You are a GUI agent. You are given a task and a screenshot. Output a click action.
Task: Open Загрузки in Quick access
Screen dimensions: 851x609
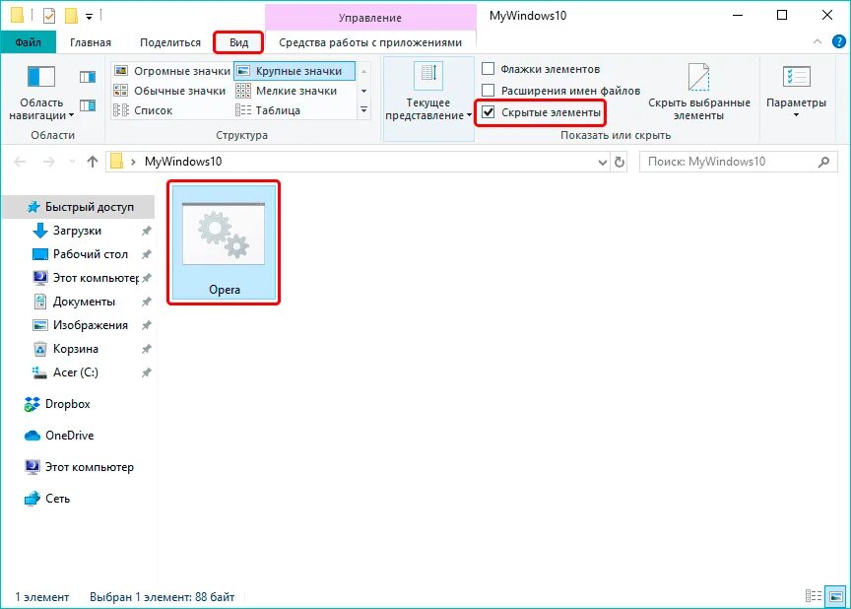[77, 231]
